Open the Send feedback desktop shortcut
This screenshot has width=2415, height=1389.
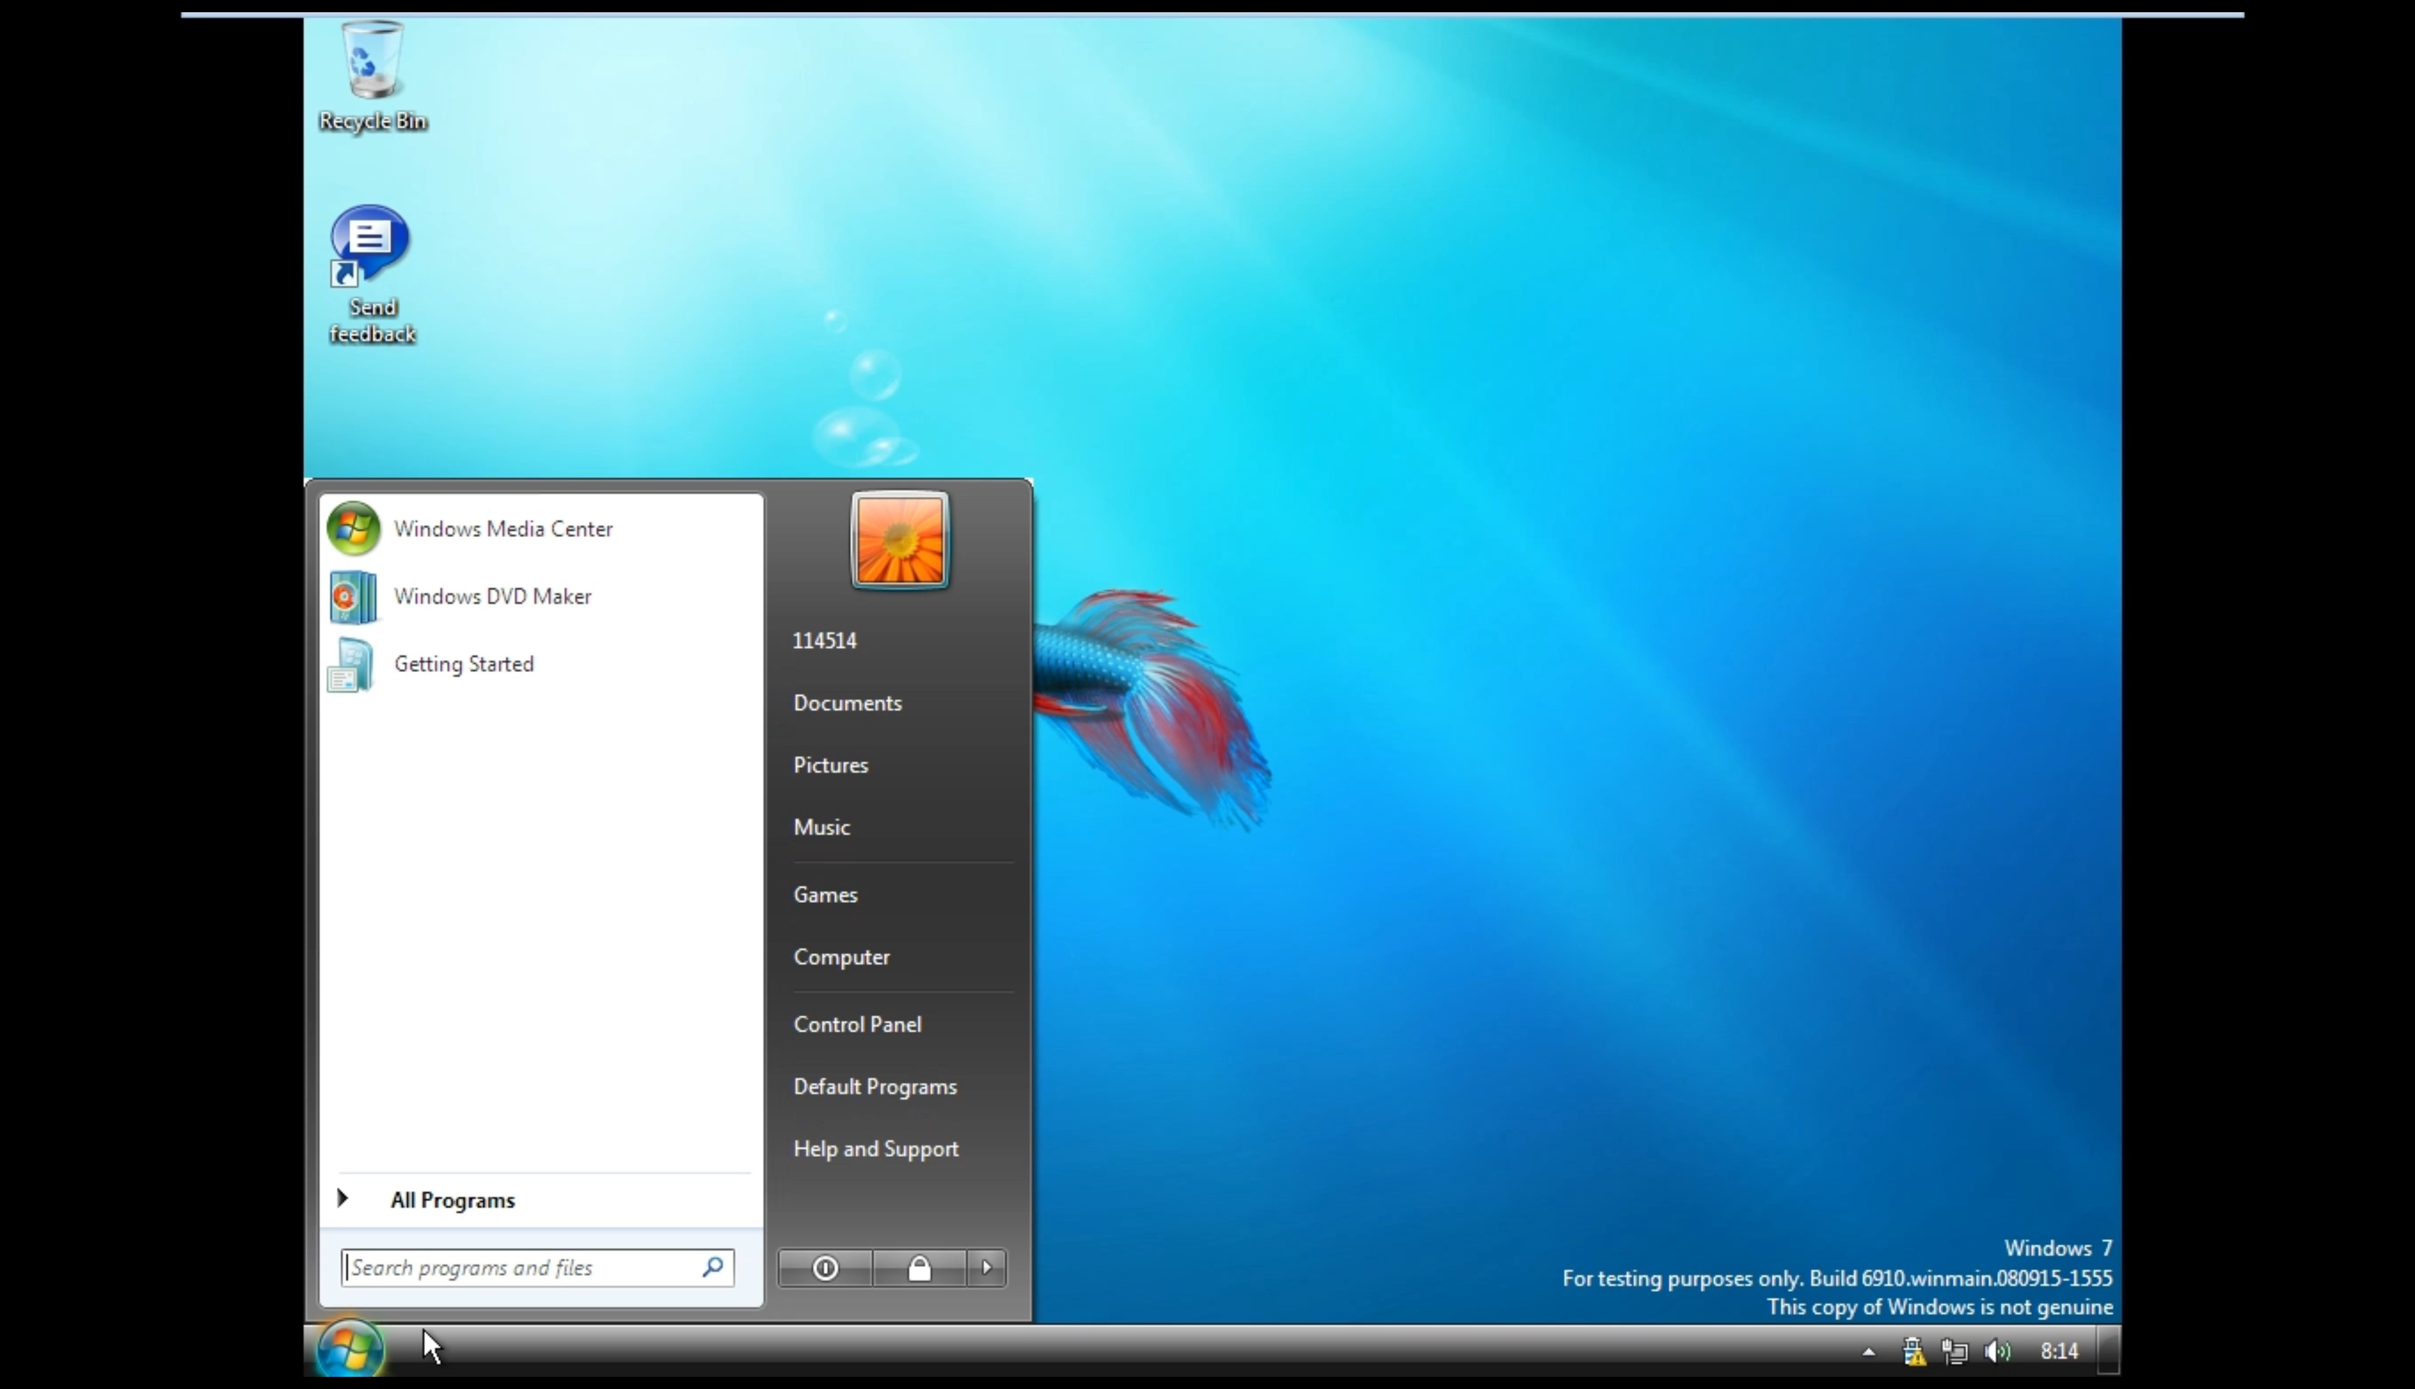372,275
